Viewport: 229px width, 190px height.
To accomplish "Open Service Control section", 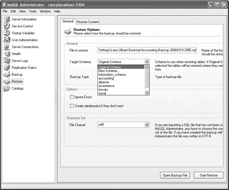I will pyautogui.click(x=22, y=26).
